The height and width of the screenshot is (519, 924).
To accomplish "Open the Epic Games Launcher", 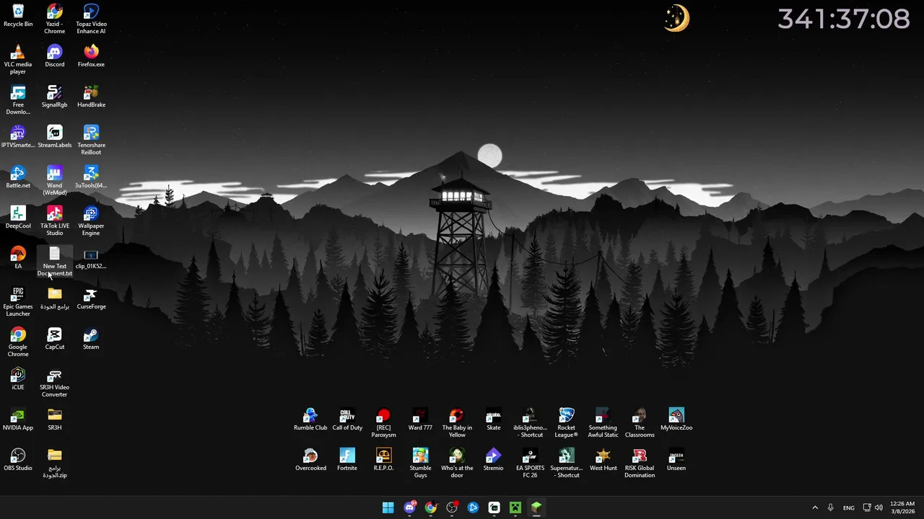I will click(x=18, y=302).
